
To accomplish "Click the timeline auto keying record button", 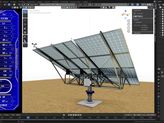I will coord(64,115).
